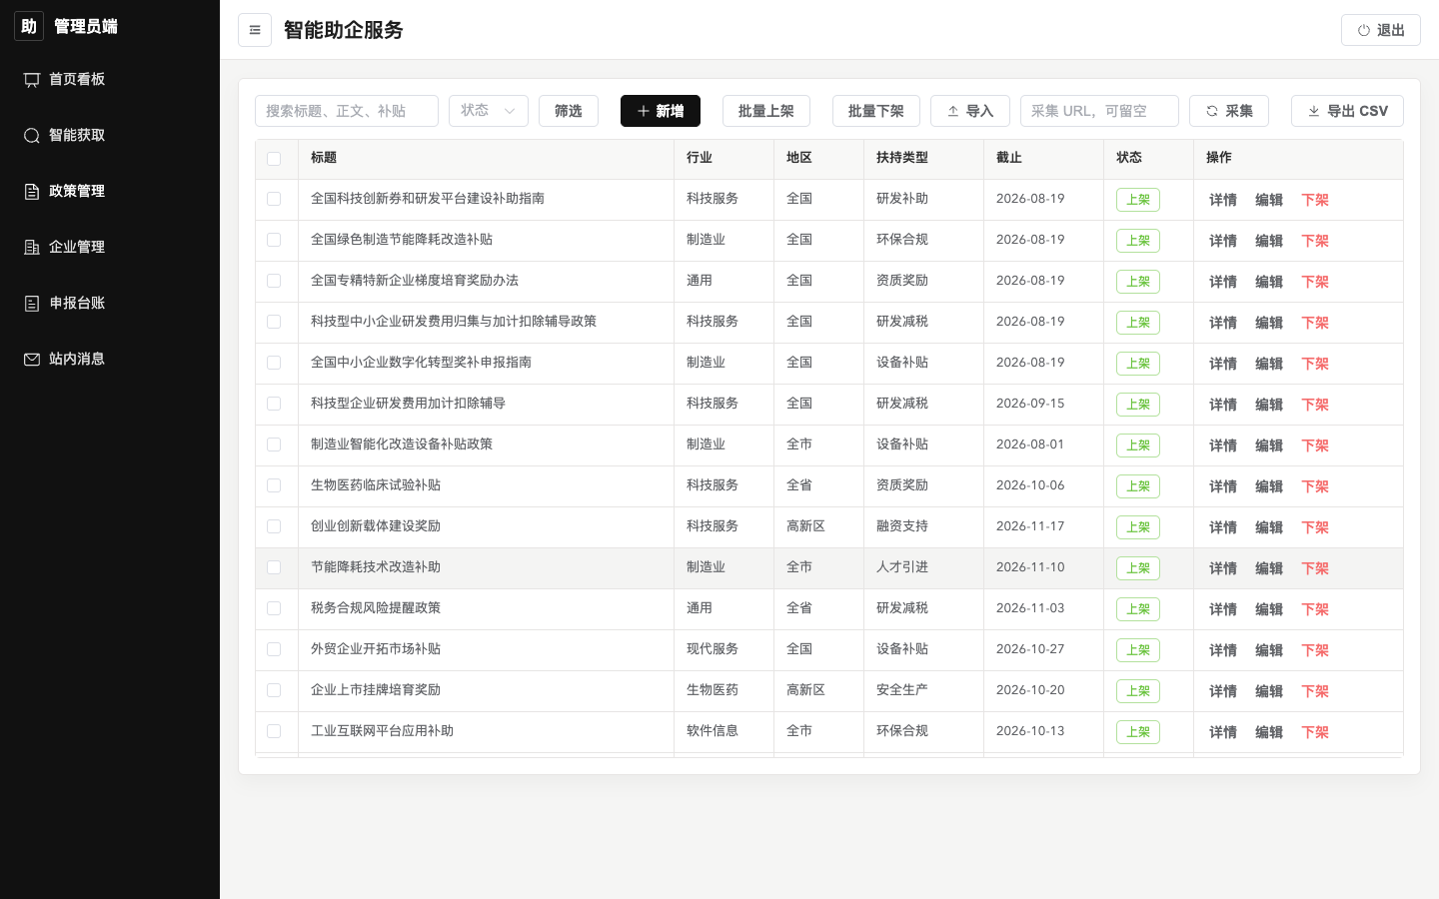Focus the 搜索标题、正文、补贴 search field

347,111
